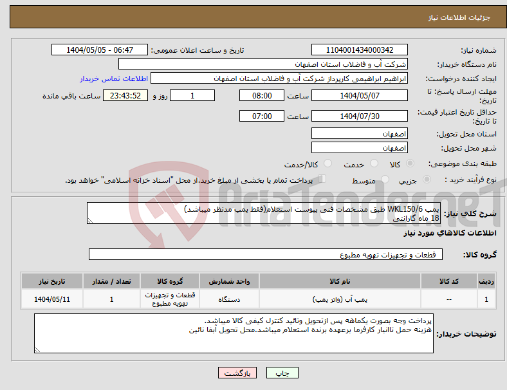
Task: Click the گروه کالا field قطعات و تجهیزات تهویه
Action: click(x=266, y=254)
